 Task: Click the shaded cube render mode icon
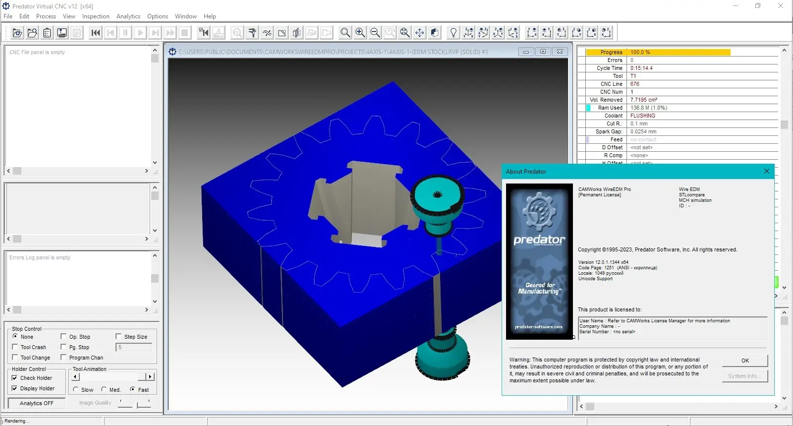(x=435, y=33)
